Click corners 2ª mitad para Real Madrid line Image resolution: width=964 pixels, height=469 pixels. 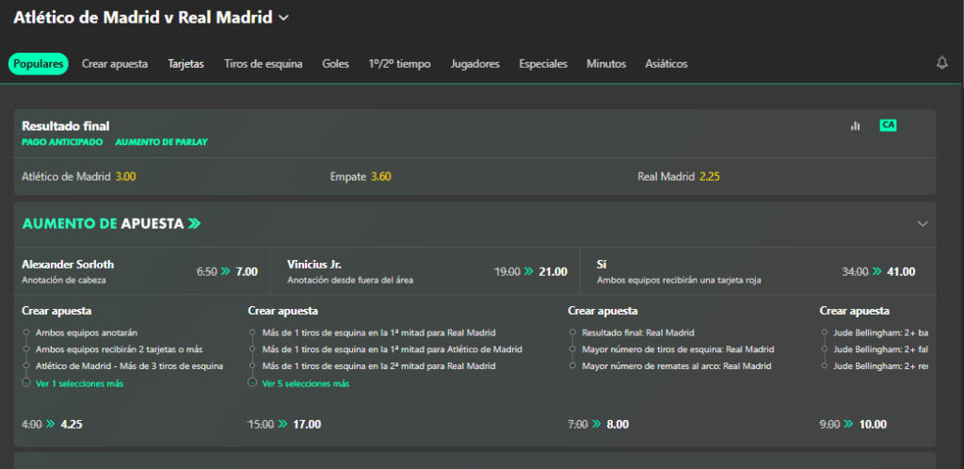(x=378, y=365)
